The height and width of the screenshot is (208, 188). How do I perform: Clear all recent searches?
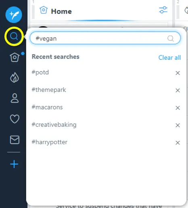(x=169, y=58)
